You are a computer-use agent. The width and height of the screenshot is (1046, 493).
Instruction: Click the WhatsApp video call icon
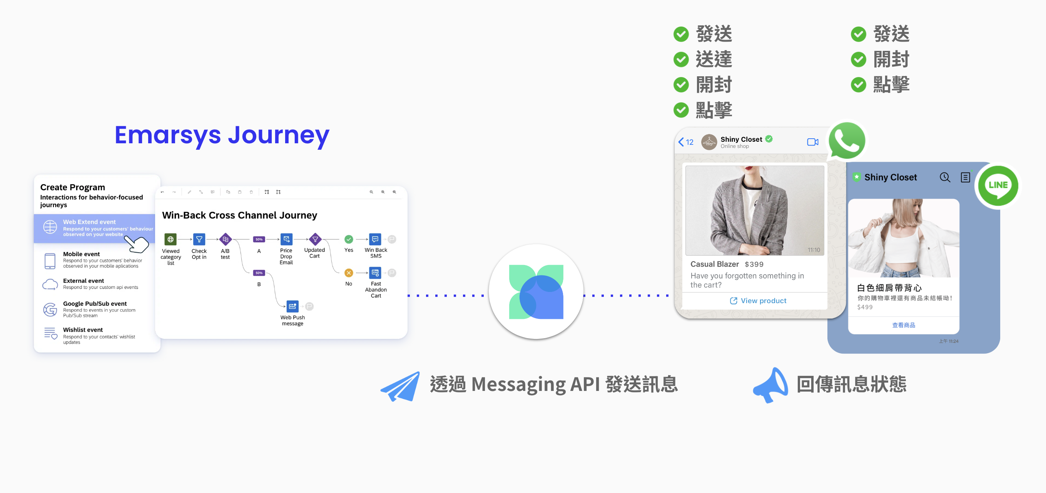[x=812, y=142]
